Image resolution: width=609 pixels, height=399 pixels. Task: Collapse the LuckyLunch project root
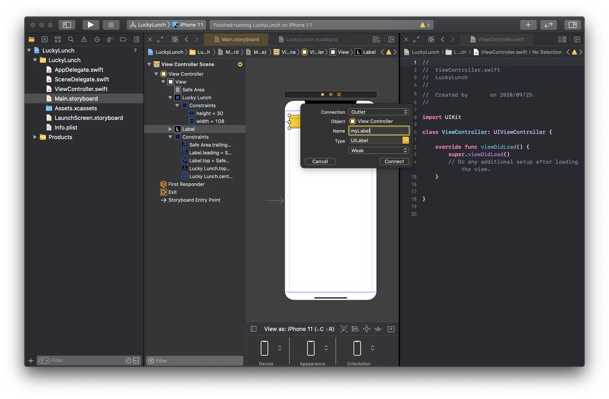[29, 51]
